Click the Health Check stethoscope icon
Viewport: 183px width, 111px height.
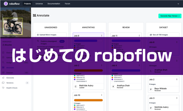[x=3, y=88]
